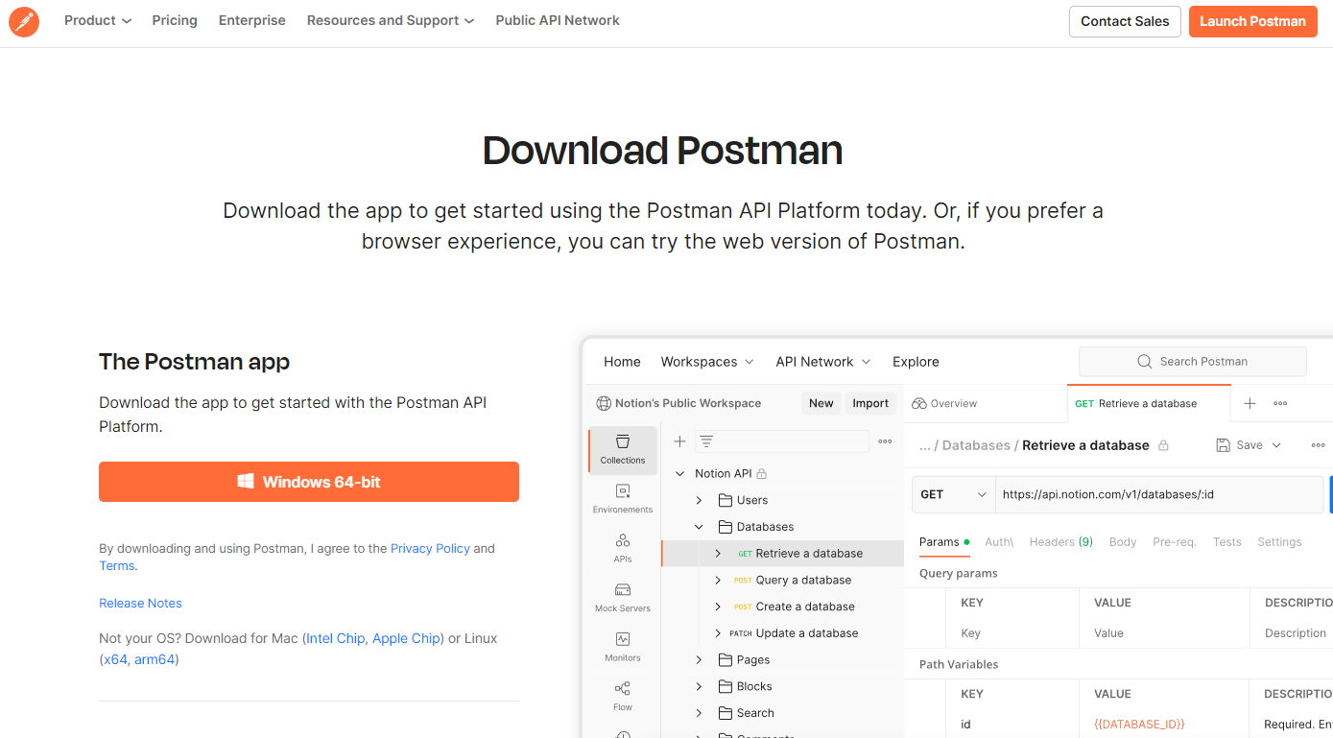Switch to the Settings tab
The width and height of the screenshot is (1333, 738).
point(1279,542)
